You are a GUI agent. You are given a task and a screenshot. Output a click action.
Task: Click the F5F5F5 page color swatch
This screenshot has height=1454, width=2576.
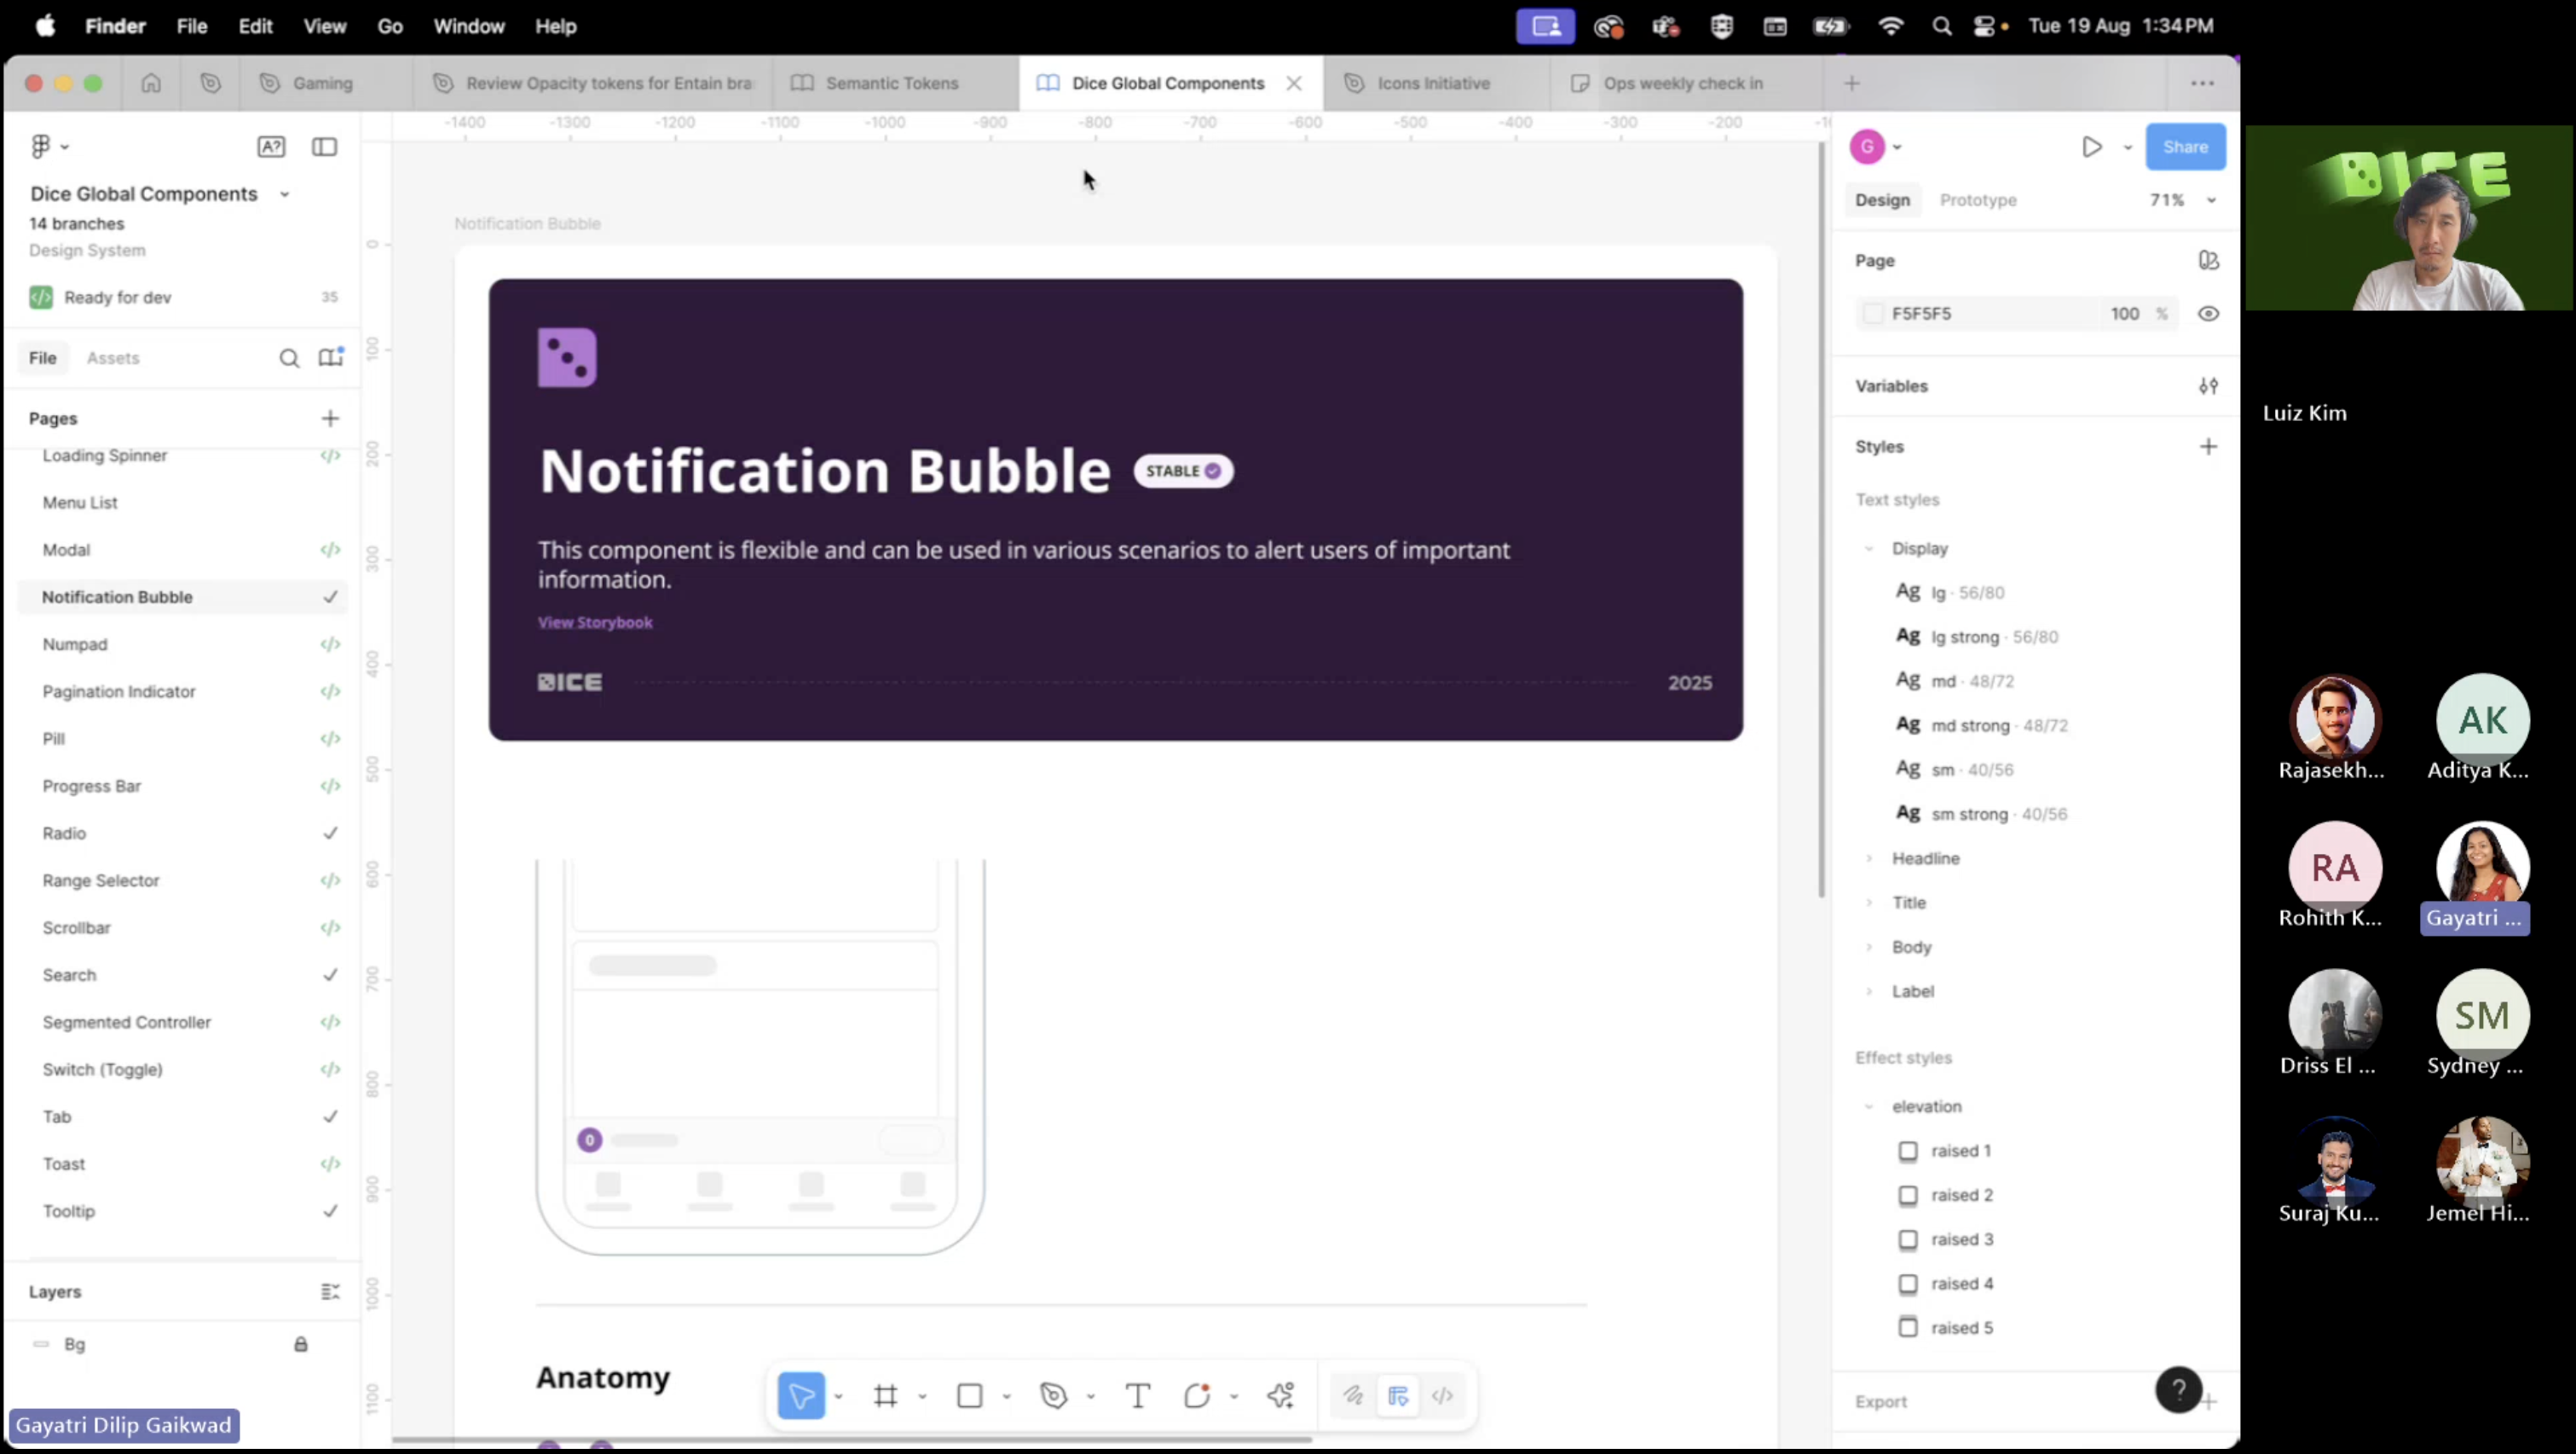tap(1873, 314)
